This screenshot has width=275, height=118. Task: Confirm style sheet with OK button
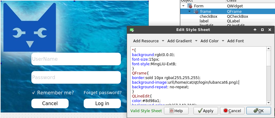click(259, 111)
